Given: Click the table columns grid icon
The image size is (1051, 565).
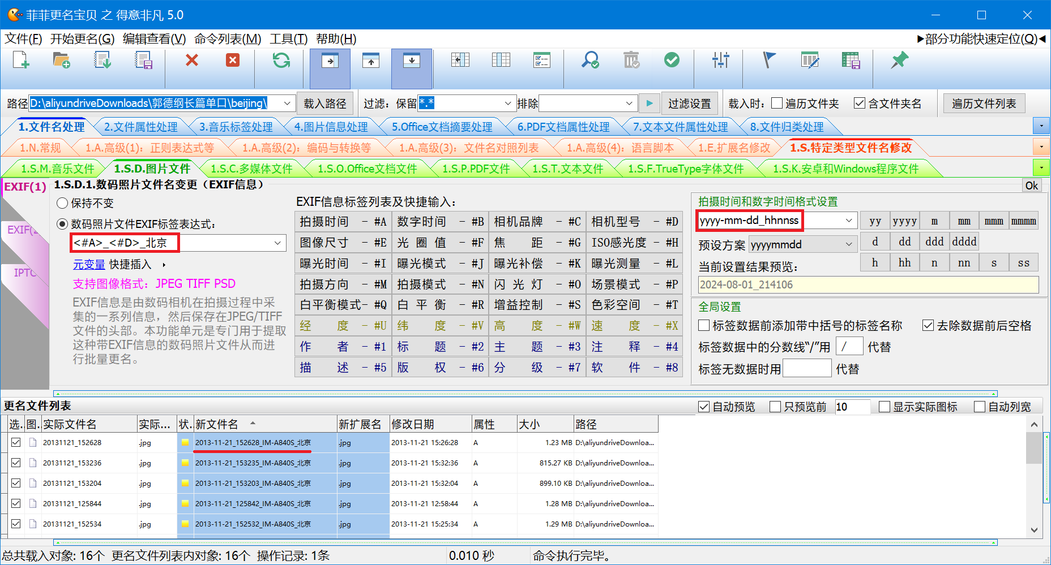Looking at the screenshot, I should tap(501, 60).
